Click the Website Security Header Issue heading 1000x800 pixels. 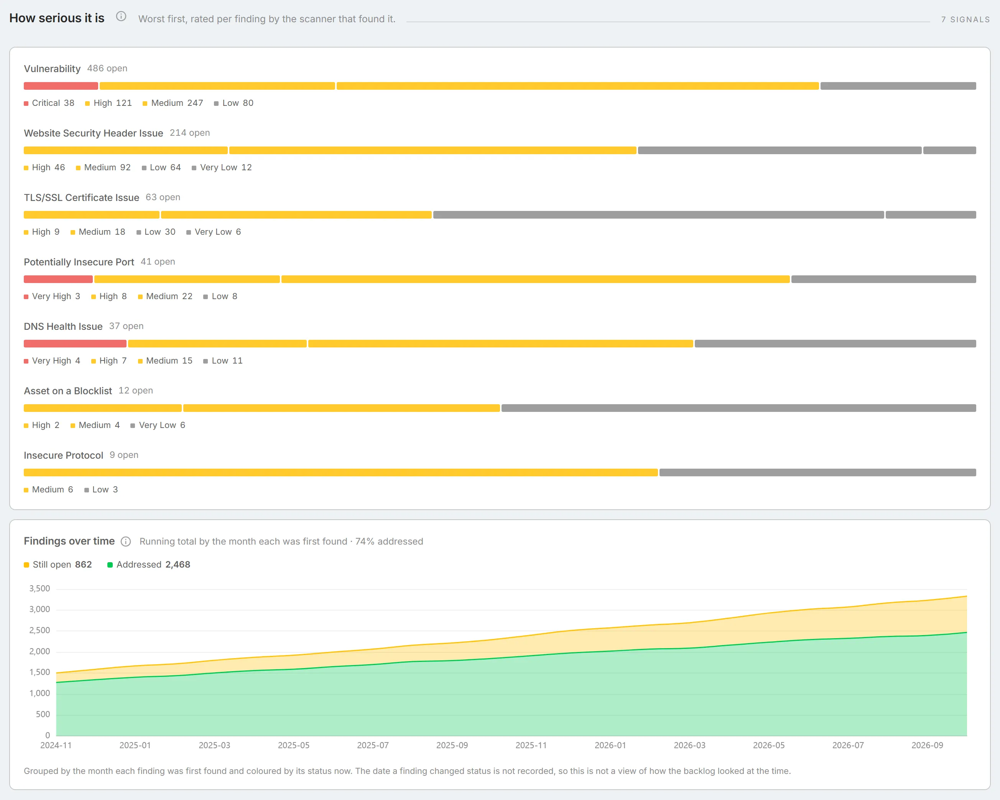[93, 133]
